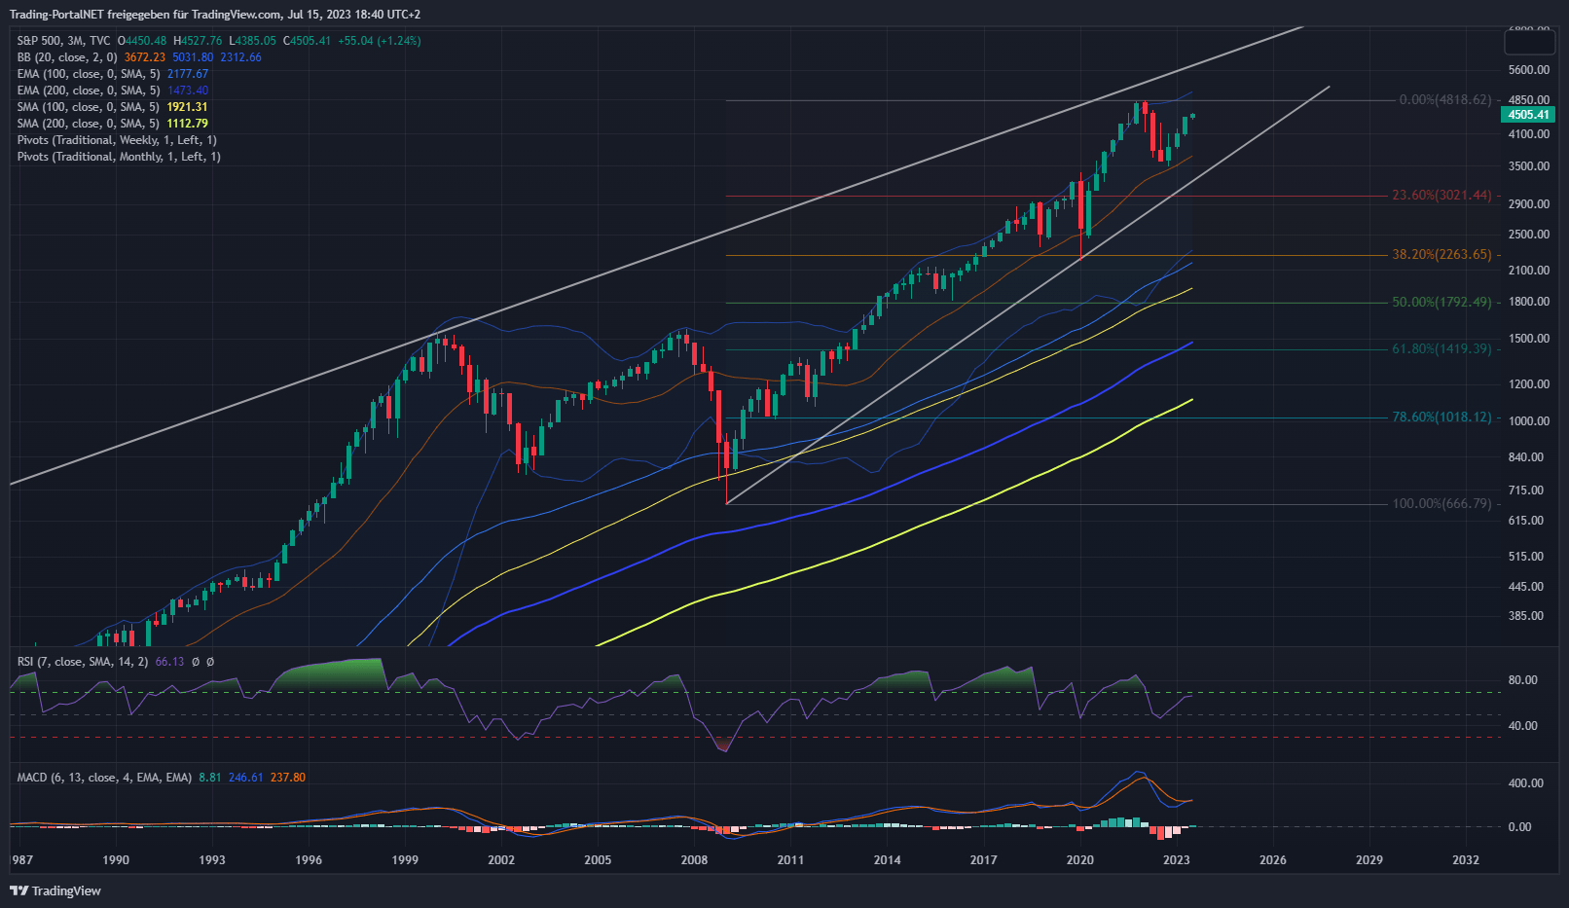The height and width of the screenshot is (908, 1569).
Task: Select the Pivots Traditional Weekly legend
Action: [x=117, y=140]
